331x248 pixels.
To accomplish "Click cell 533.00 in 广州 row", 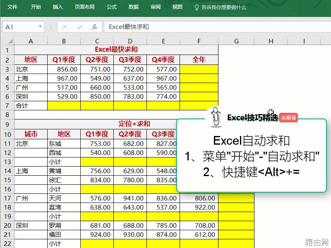I will tap(130, 87).
